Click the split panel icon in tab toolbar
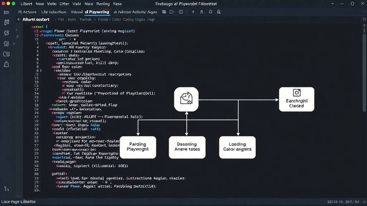Viewport: 367px width, 206px height. 172,12
